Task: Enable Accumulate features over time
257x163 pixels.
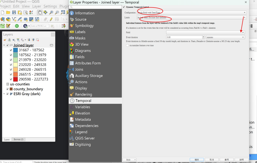Action: pyautogui.click(x=127, y=45)
